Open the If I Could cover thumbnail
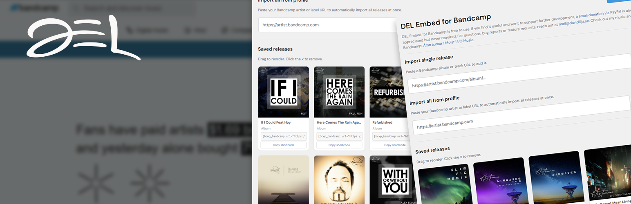This screenshot has height=204, width=631. click(284, 92)
